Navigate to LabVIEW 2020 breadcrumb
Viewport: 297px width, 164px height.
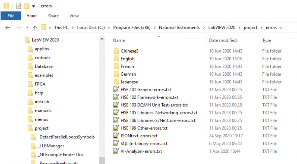point(222,28)
